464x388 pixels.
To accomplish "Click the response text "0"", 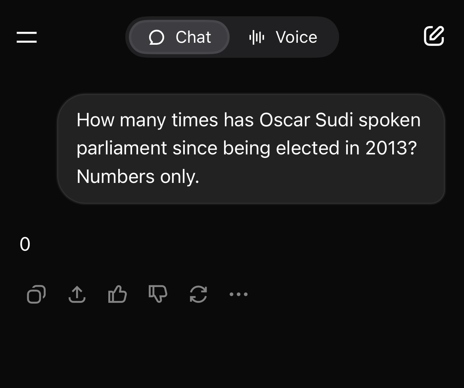I will 25,244.
